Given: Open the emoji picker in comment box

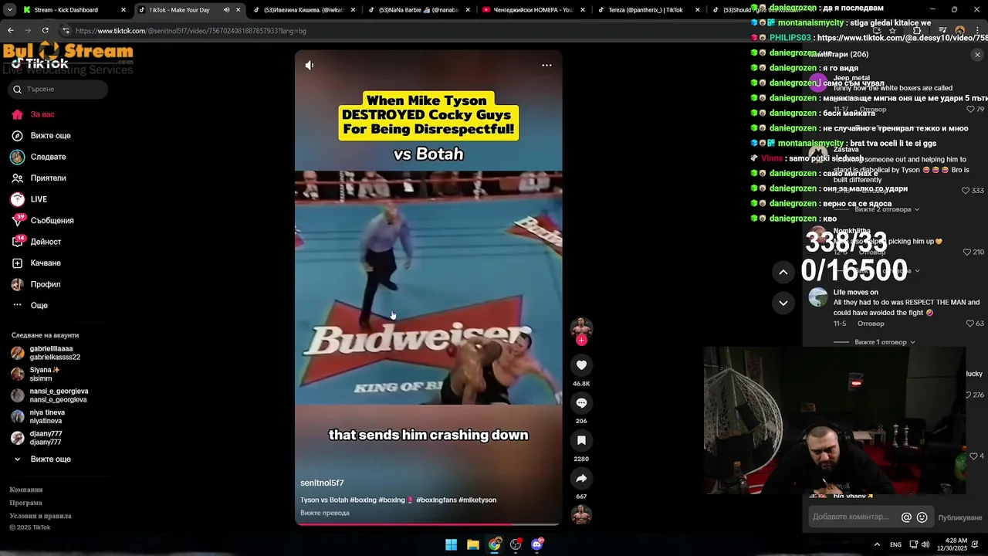Looking at the screenshot, I should point(922,517).
